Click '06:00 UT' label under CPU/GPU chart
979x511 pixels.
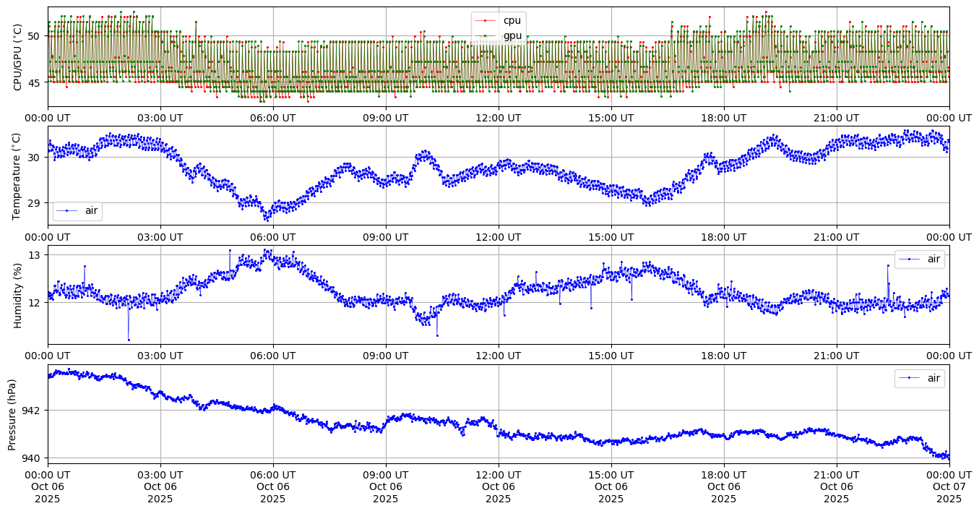coord(273,118)
